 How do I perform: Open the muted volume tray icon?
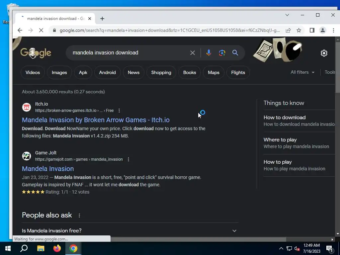297,249
